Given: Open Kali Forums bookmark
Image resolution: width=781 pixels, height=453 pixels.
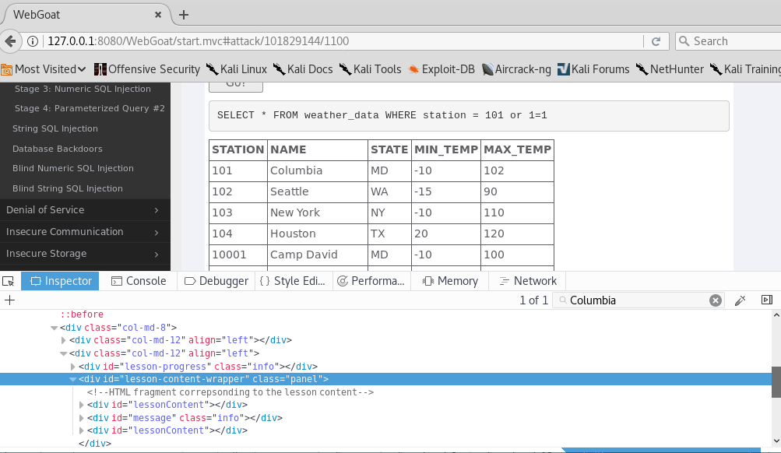Looking at the screenshot, I should [x=593, y=69].
